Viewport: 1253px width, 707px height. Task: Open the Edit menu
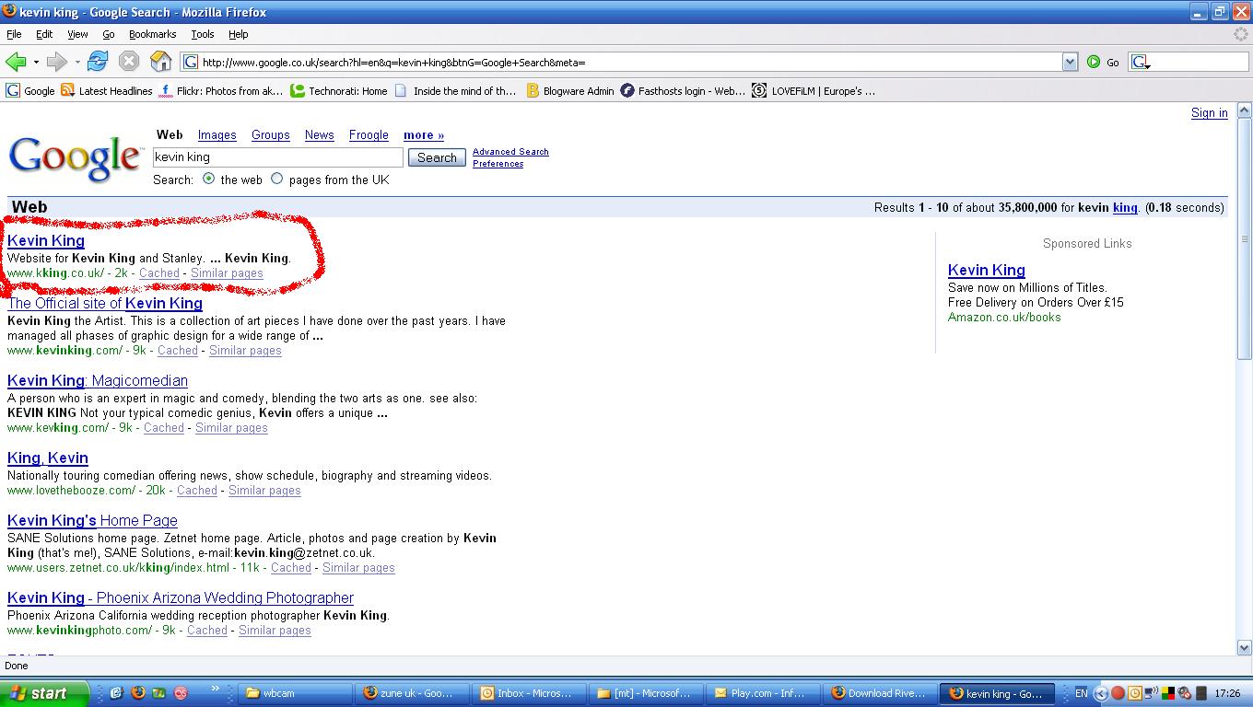(x=44, y=34)
